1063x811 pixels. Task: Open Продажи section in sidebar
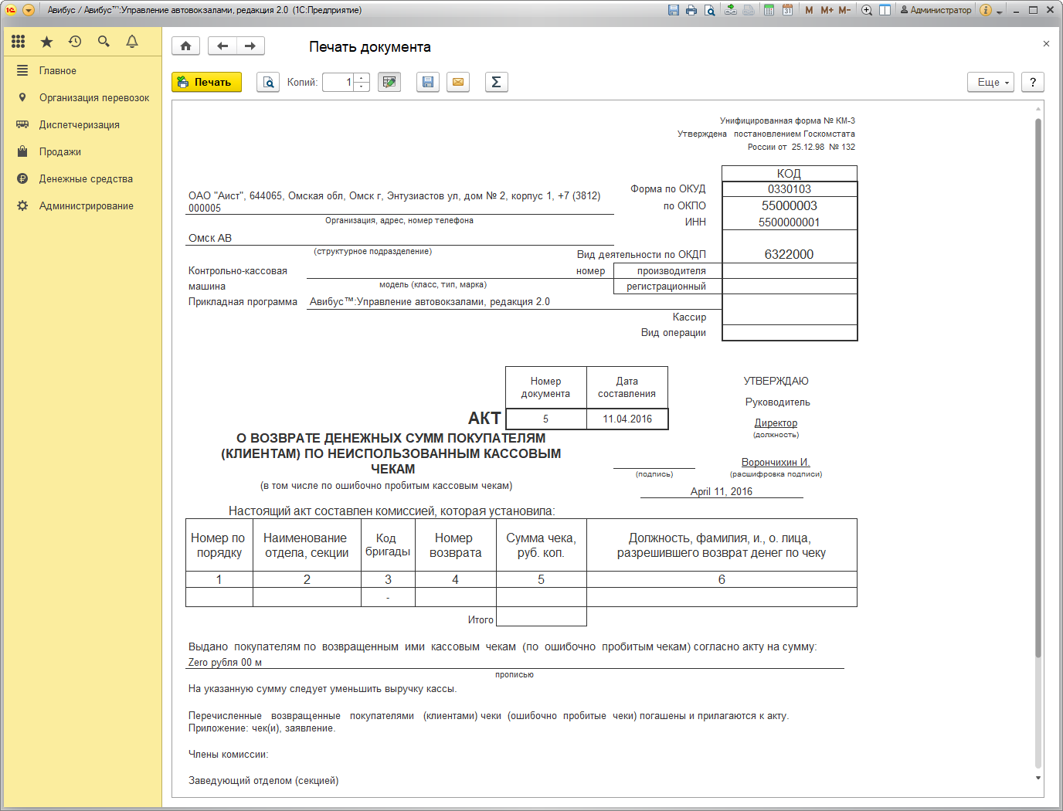(x=60, y=152)
